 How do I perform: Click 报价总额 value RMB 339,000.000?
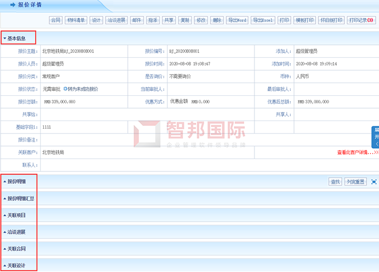click(x=60, y=102)
